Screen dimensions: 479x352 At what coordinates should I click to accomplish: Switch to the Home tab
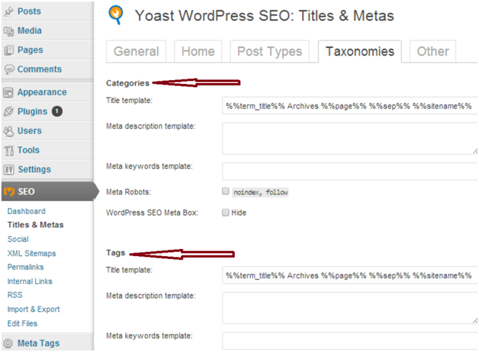coord(198,52)
